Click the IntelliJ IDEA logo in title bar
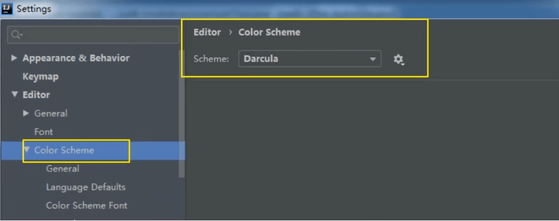The width and height of the screenshot is (559, 221). pyautogui.click(x=7, y=9)
